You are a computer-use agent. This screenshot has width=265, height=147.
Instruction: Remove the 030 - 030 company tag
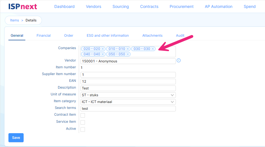(153, 49)
